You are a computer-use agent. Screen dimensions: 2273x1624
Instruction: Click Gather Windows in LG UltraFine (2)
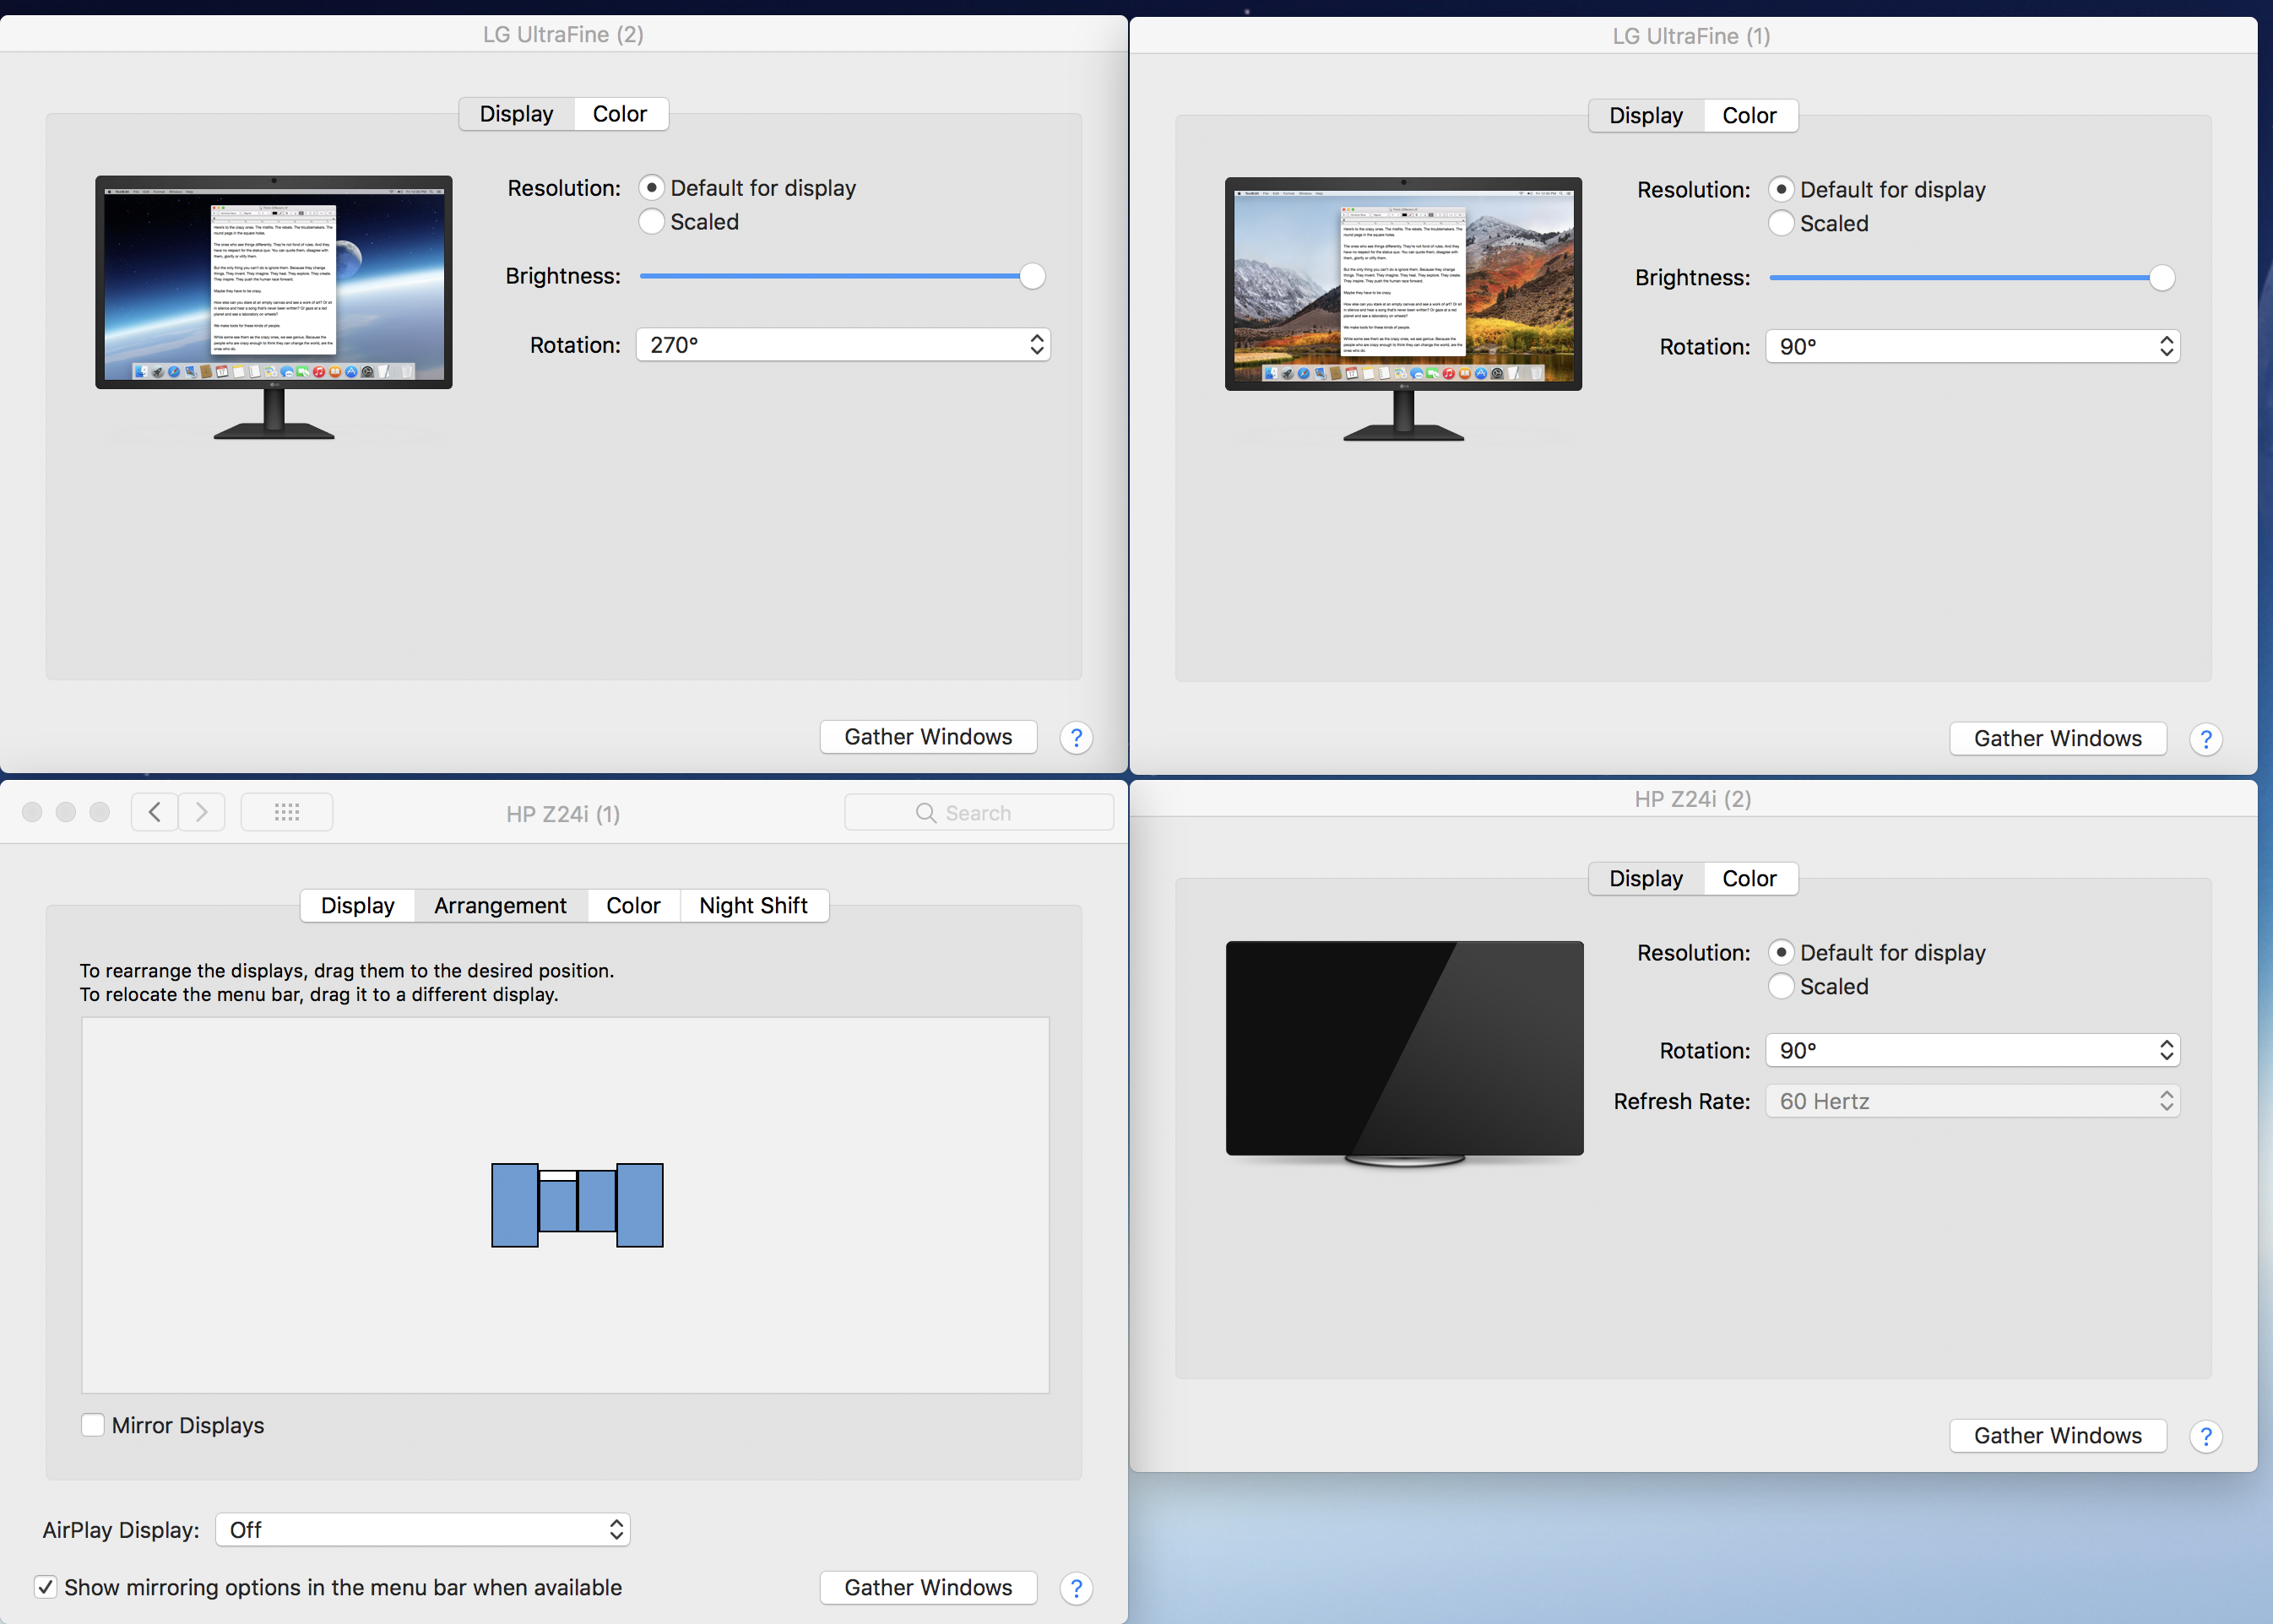[x=927, y=736]
